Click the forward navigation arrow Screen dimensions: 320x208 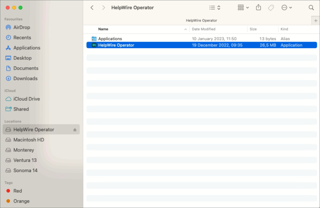pyautogui.click(x=103, y=7)
